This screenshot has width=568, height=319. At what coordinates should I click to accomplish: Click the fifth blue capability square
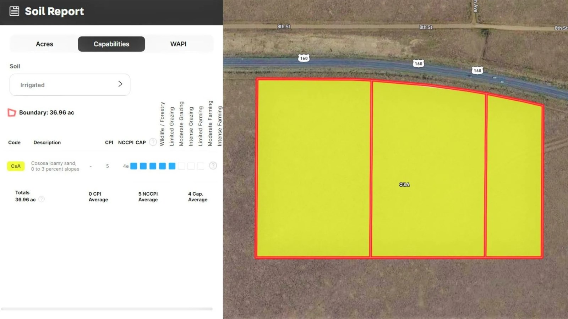tap(172, 166)
